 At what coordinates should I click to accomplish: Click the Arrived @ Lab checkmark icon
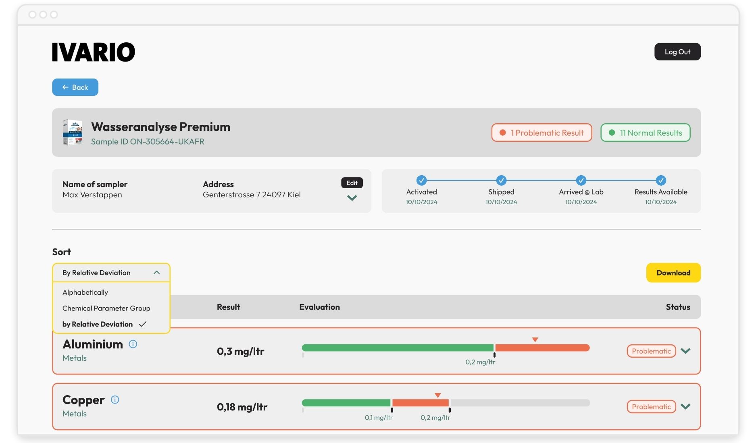coord(581,180)
